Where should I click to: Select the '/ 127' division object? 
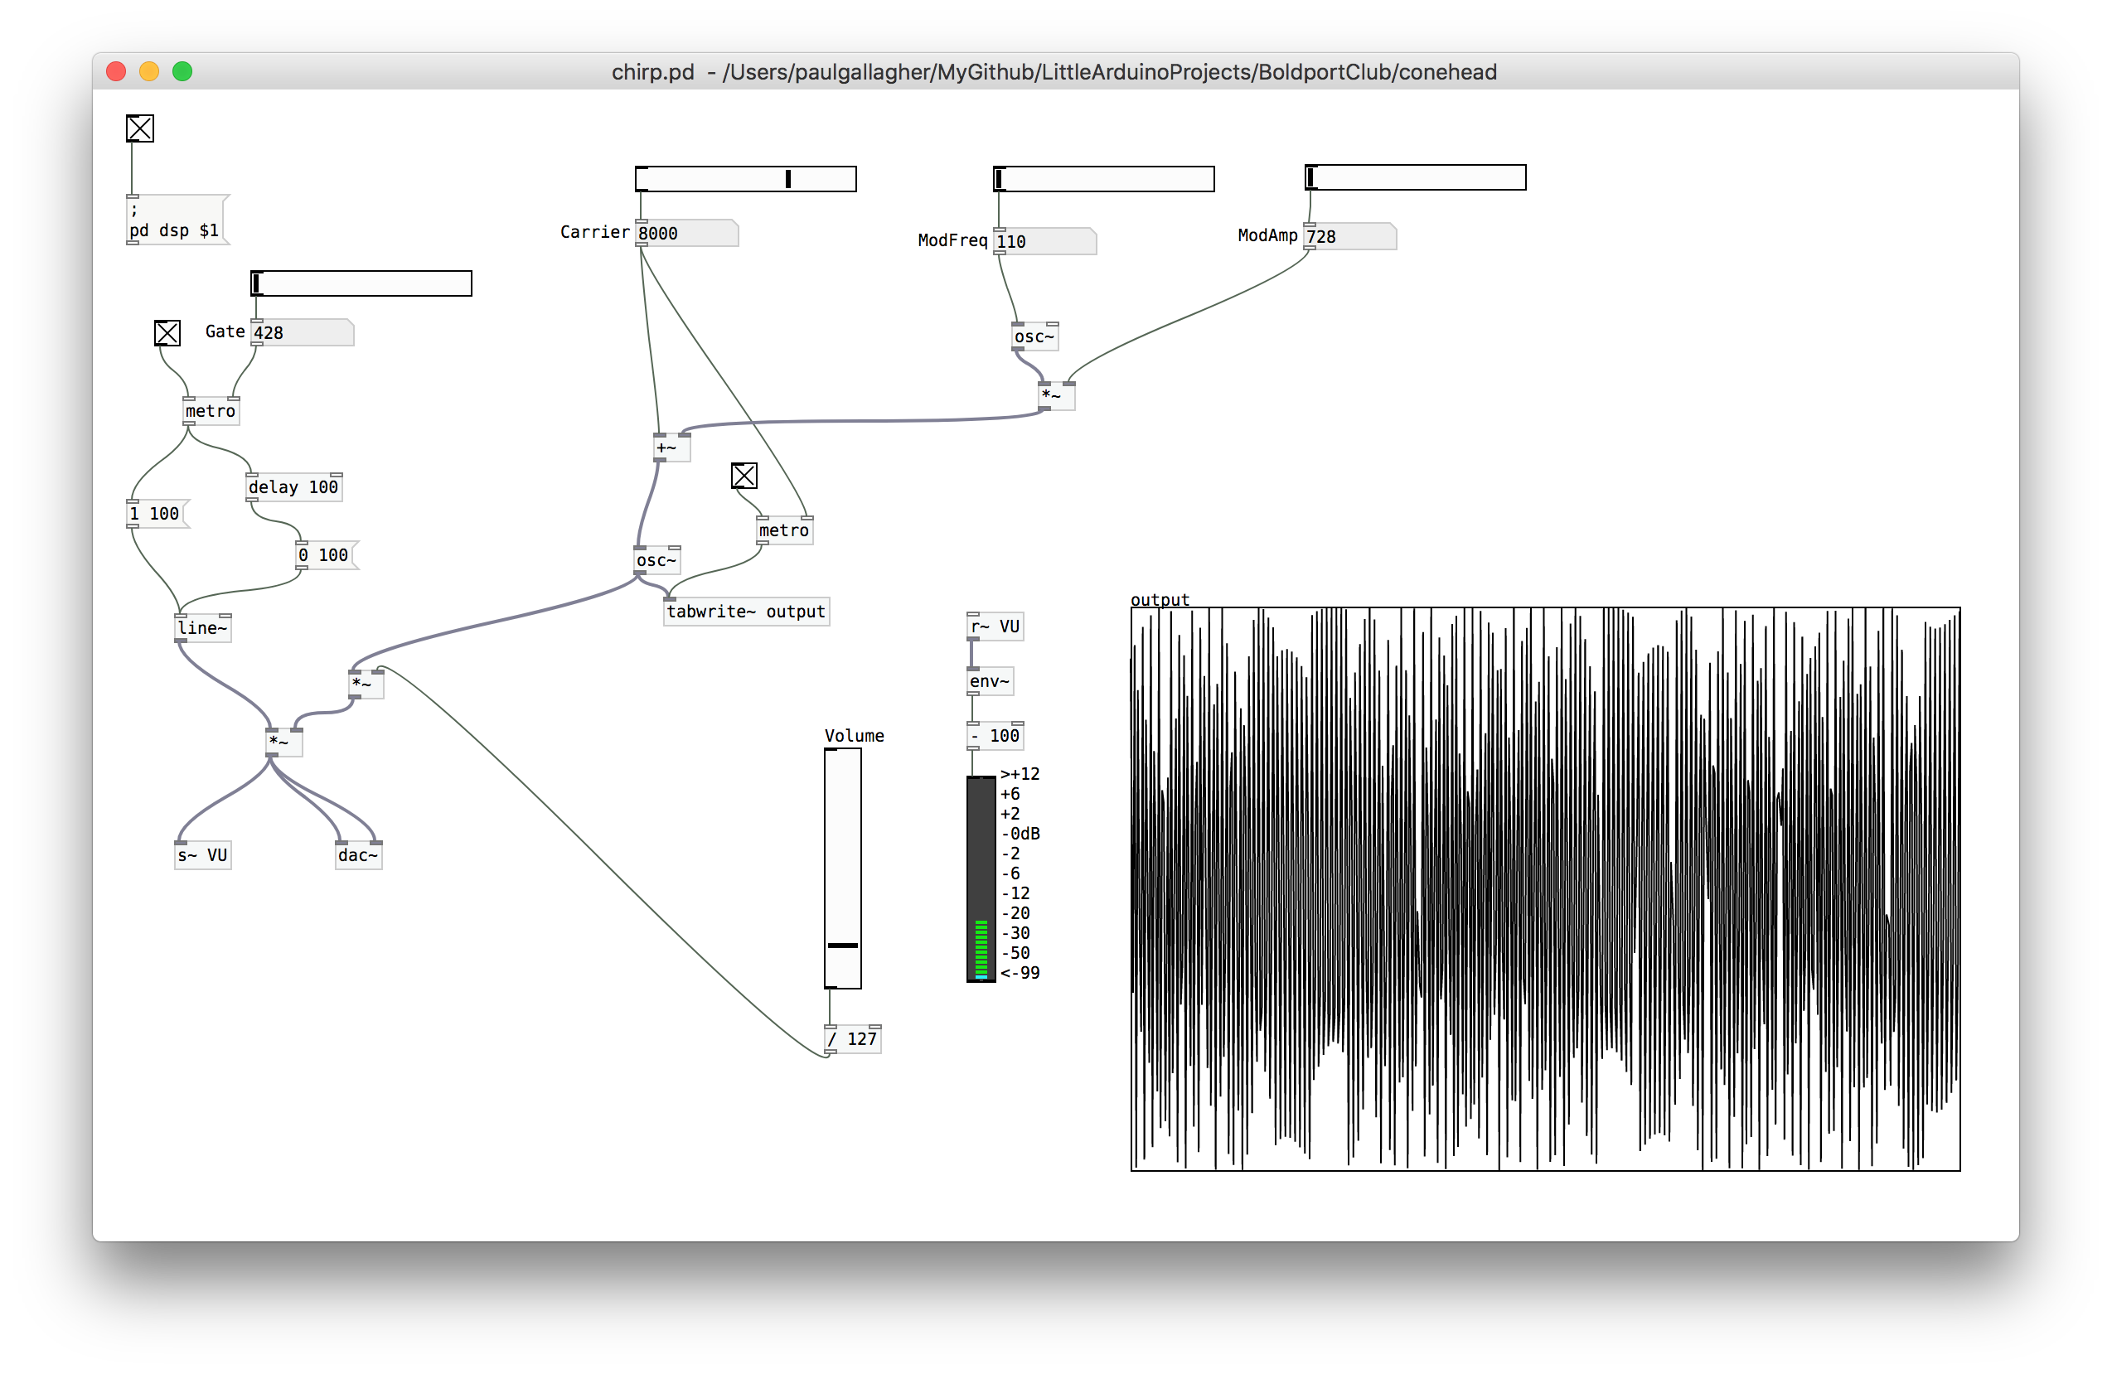[x=853, y=1039]
